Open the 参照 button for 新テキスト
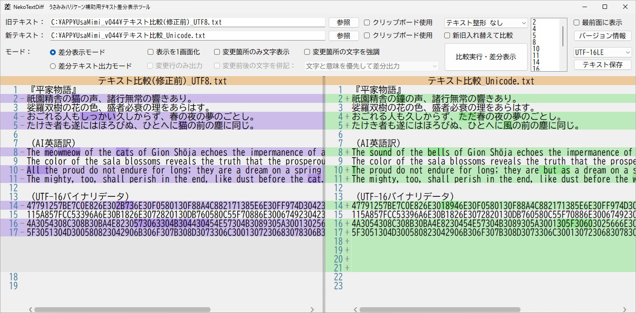 [343, 35]
